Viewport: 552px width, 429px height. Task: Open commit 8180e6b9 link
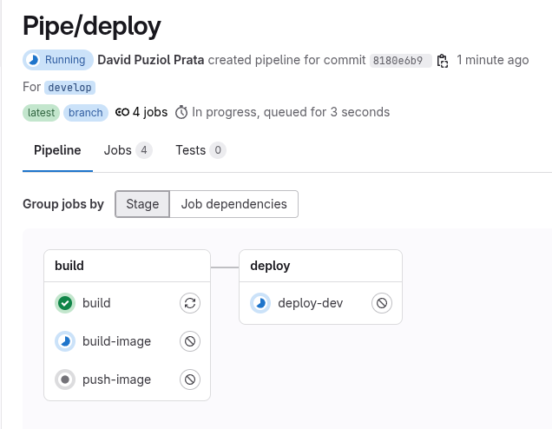pyautogui.click(x=400, y=61)
